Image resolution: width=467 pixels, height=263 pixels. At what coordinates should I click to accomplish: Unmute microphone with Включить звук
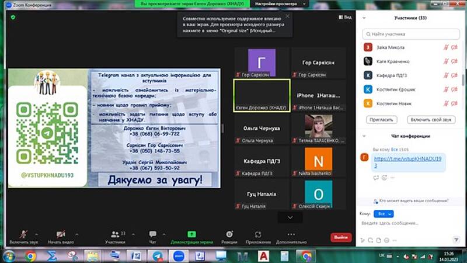tap(23, 234)
